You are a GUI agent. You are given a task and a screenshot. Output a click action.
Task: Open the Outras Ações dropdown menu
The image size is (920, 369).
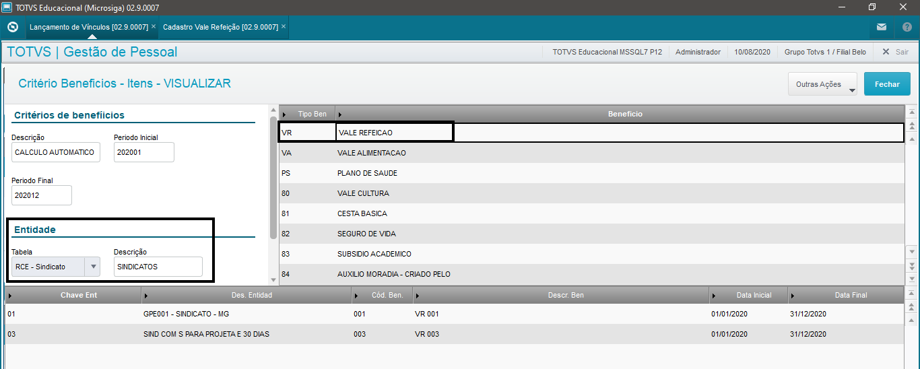pos(822,84)
